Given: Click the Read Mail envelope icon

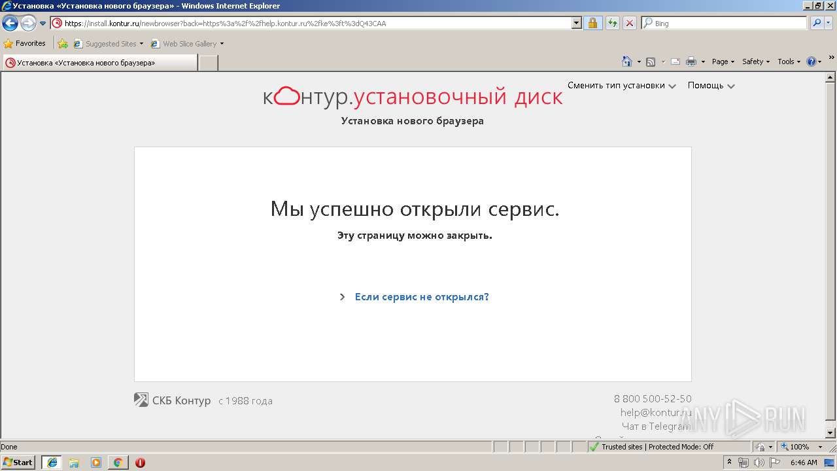Looking at the screenshot, I should tap(675, 61).
